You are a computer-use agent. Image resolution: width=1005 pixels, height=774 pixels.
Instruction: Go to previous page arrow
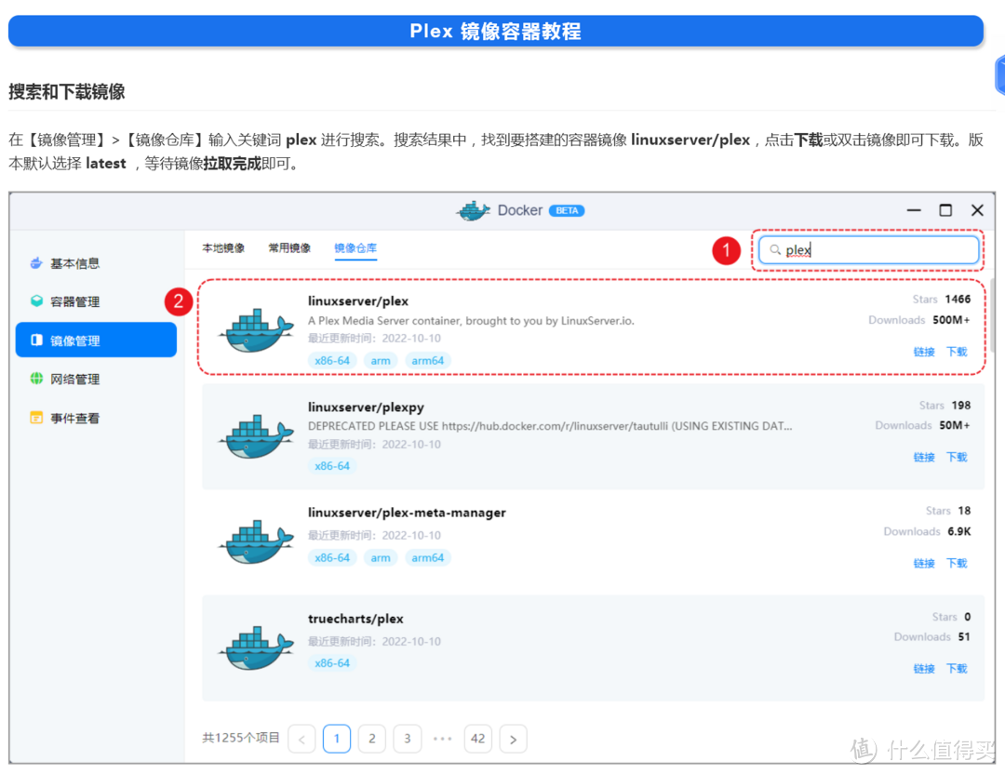(x=301, y=739)
